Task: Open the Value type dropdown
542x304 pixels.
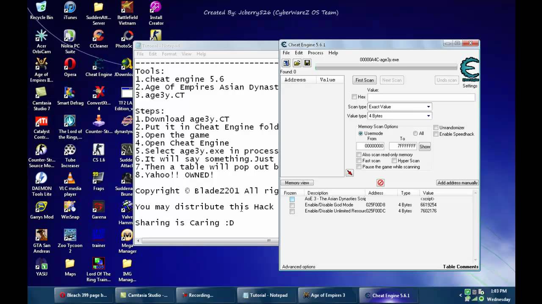Action: tap(399, 116)
